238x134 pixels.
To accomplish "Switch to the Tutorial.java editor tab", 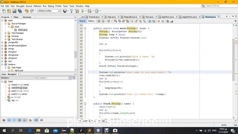I will click(94, 17).
